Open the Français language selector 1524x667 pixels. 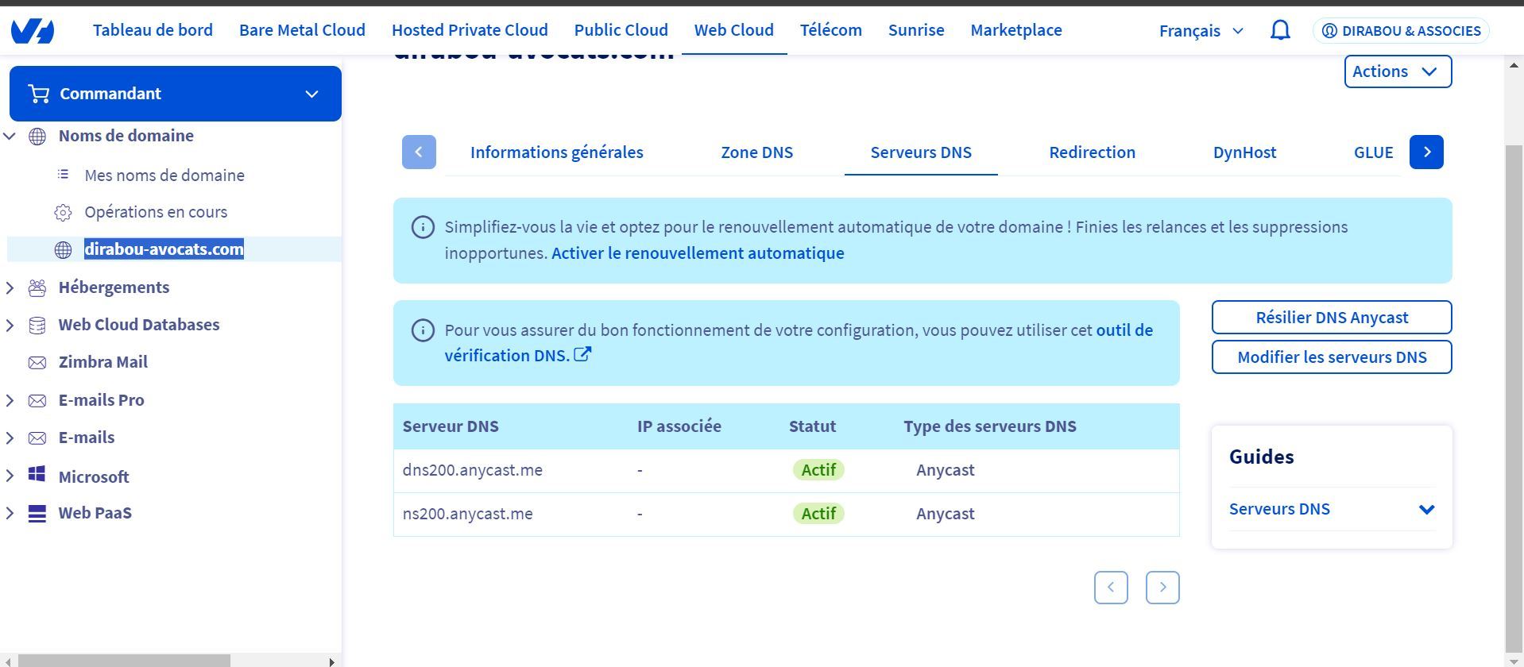(x=1201, y=31)
